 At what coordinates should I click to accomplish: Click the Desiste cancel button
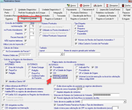pos(84,6)
